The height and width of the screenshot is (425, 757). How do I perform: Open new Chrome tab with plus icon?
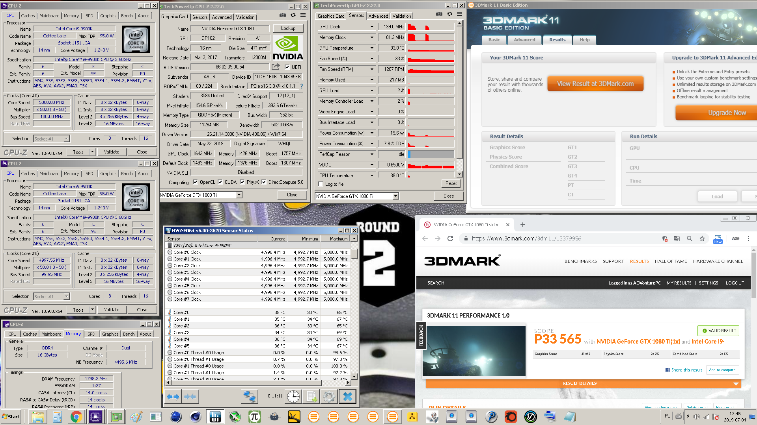pos(523,225)
